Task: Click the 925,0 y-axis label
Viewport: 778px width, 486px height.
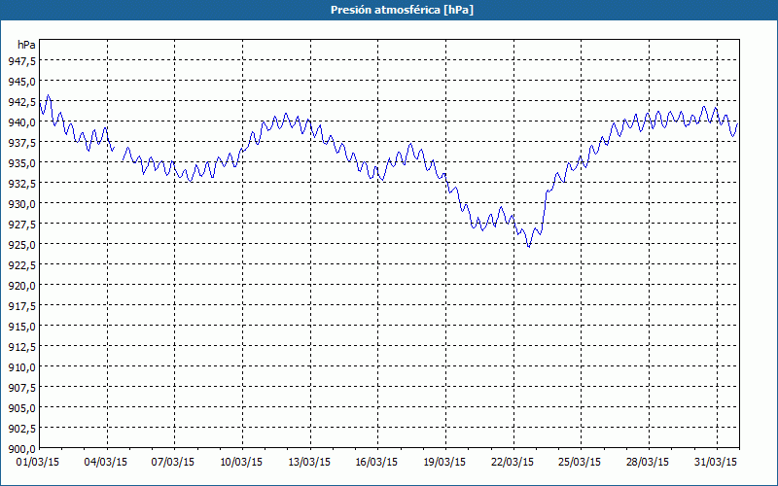Action: pyautogui.click(x=21, y=245)
